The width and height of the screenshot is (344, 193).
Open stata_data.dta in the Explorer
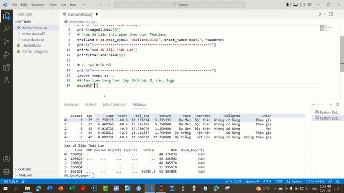click(36, 40)
